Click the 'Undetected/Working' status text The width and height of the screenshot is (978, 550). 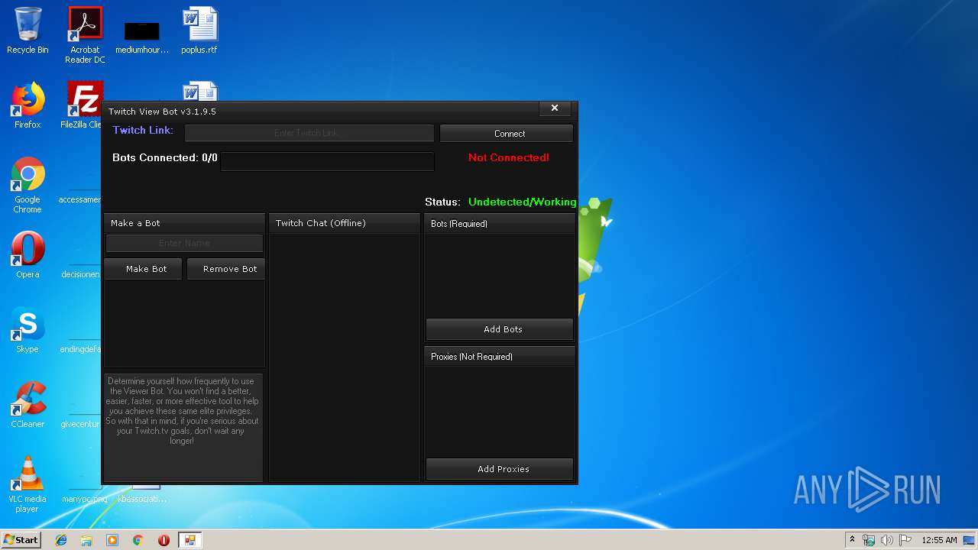click(x=523, y=202)
